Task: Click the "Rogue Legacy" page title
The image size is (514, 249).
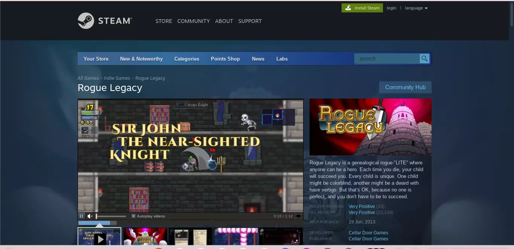Action: coord(110,88)
